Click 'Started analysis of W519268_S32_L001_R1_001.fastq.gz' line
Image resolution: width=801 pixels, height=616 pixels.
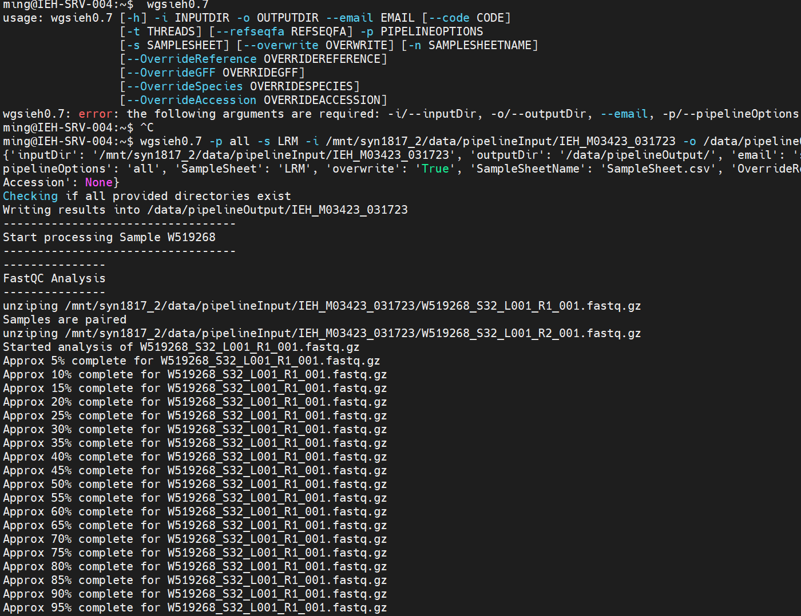(x=181, y=347)
